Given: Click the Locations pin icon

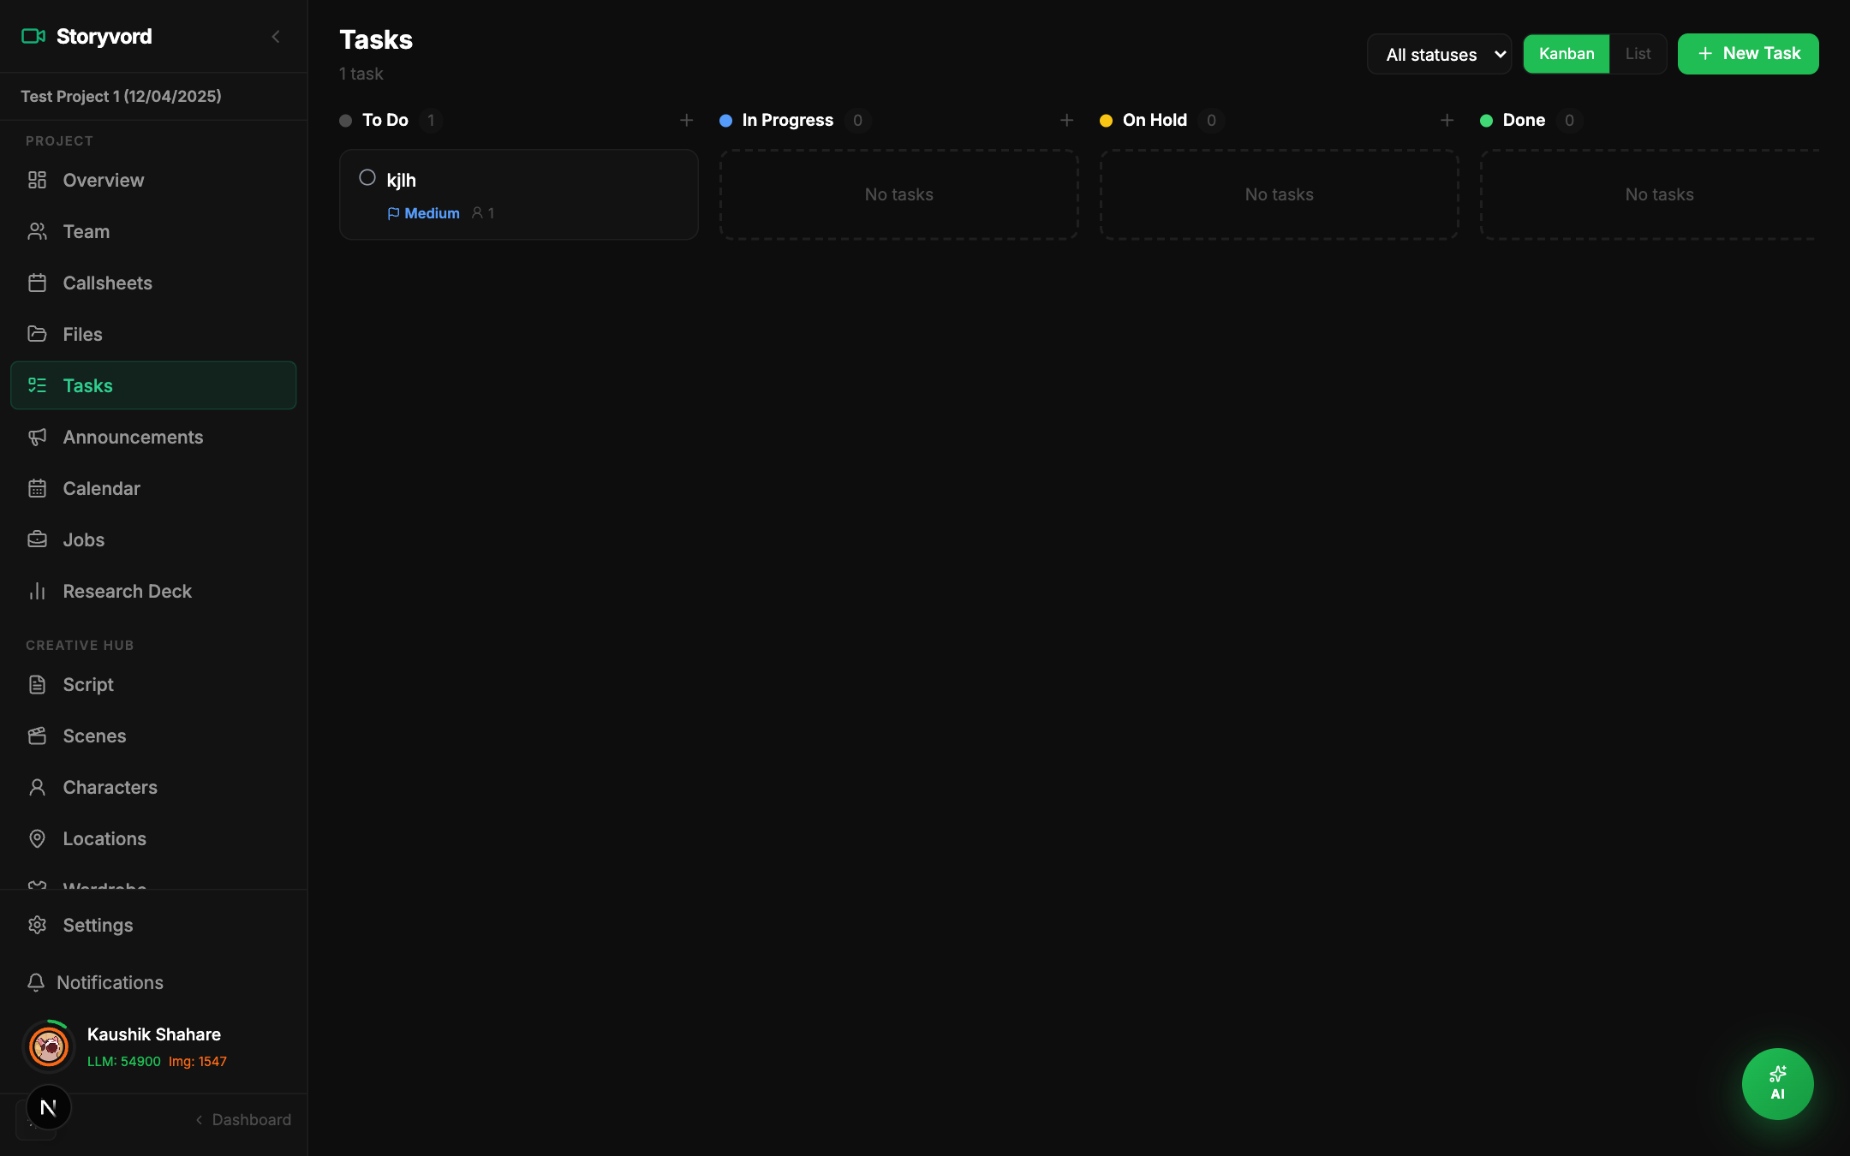Looking at the screenshot, I should tap(37, 838).
